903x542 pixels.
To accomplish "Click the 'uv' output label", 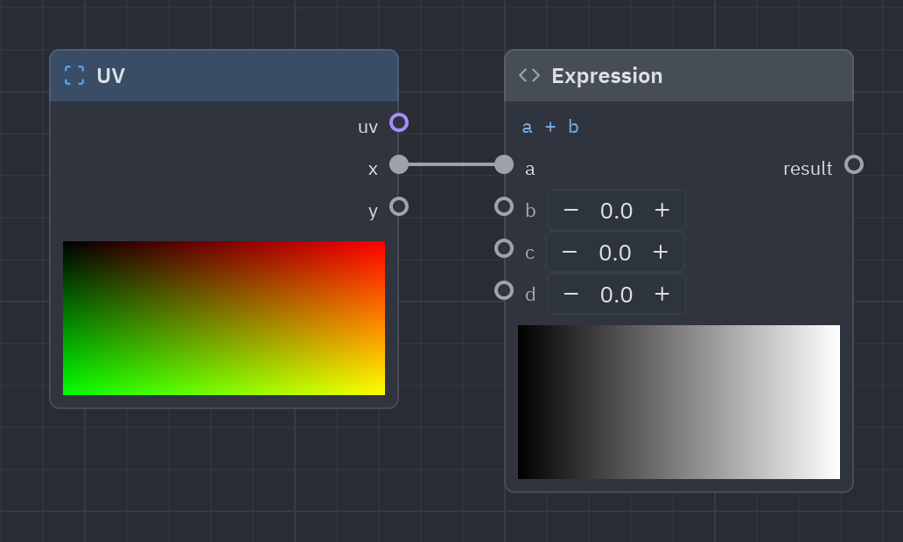I will point(368,127).
